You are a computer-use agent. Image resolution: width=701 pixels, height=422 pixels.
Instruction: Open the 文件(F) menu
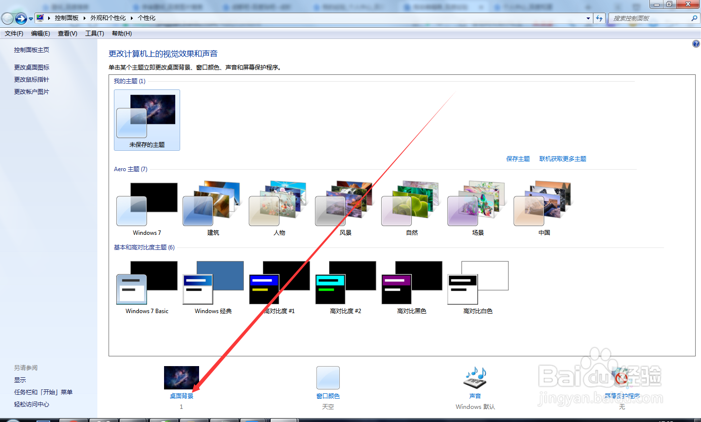click(x=14, y=34)
